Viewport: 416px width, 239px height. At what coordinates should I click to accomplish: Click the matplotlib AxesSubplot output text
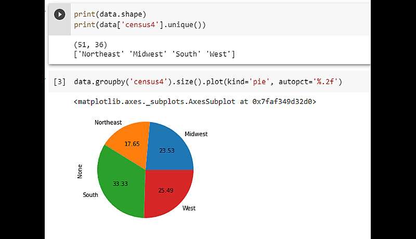click(194, 102)
